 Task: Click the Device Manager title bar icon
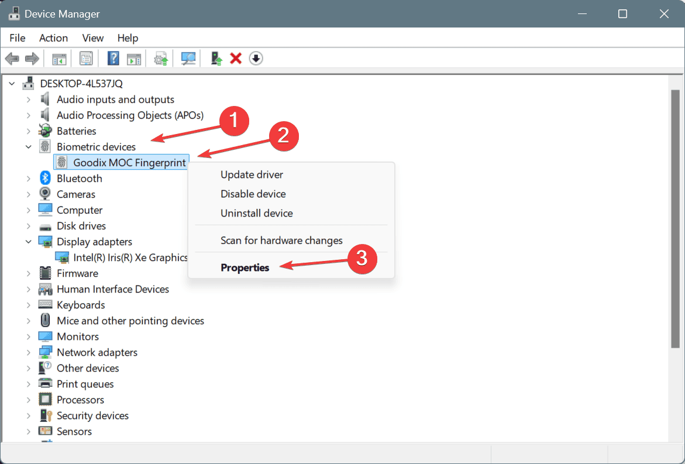click(x=14, y=13)
